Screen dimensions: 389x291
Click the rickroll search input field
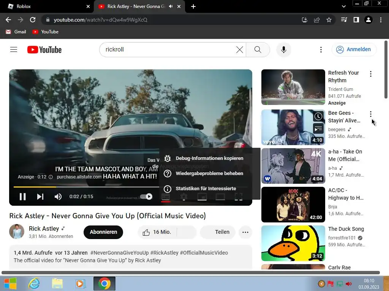pos(169,50)
